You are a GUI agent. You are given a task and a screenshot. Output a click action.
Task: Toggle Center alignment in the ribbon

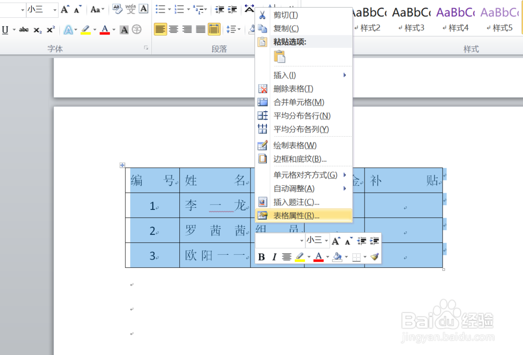click(x=174, y=30)
